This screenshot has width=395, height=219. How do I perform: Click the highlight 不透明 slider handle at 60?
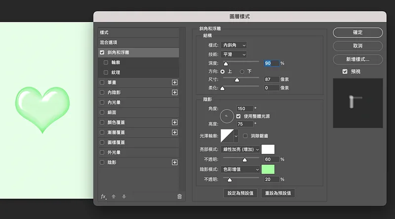point(244,160)
